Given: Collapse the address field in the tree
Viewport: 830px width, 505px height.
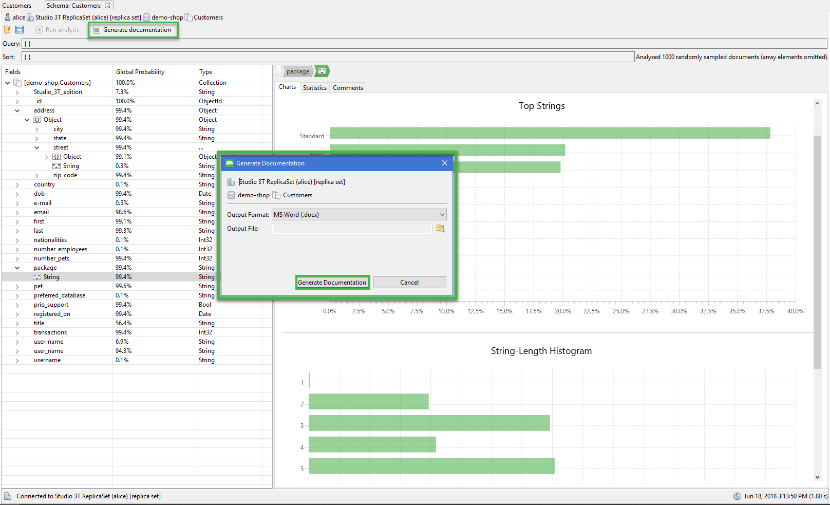Looking at the screenshot, I should 17,110.
